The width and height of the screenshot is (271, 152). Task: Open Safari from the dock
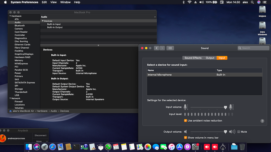[x=53, y=147]
